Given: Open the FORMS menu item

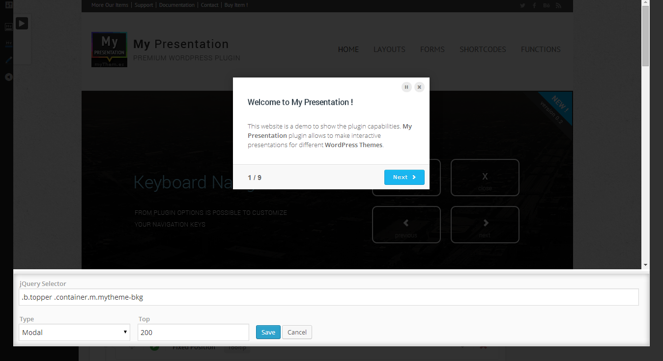Looking at the screenshot, I should (432, 50).
